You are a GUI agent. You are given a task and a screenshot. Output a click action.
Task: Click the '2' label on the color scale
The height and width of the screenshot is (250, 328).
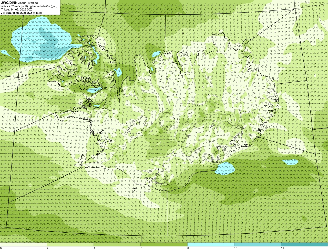tap(48, 248)
